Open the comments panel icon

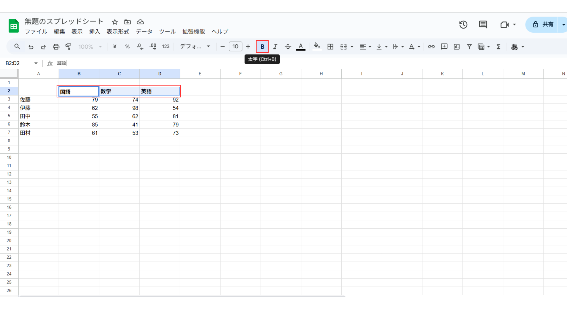pos(483,25)
